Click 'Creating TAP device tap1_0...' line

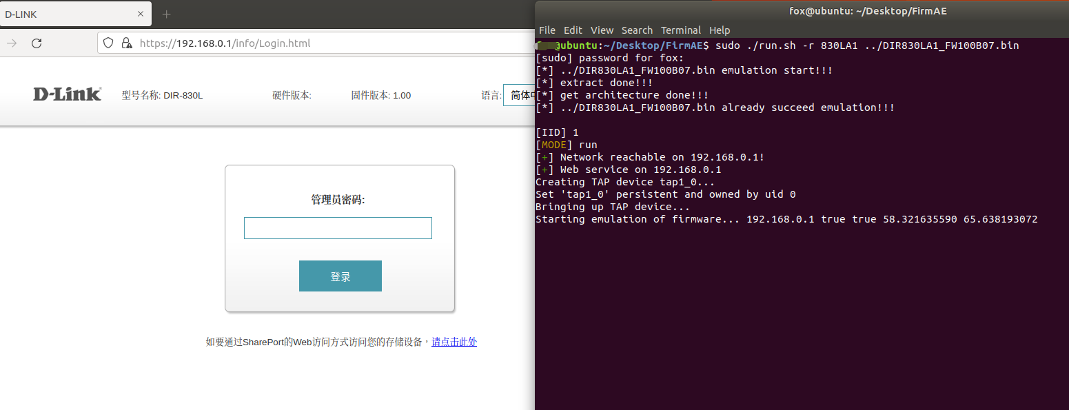pyautogui.click(x=625, y=182)
